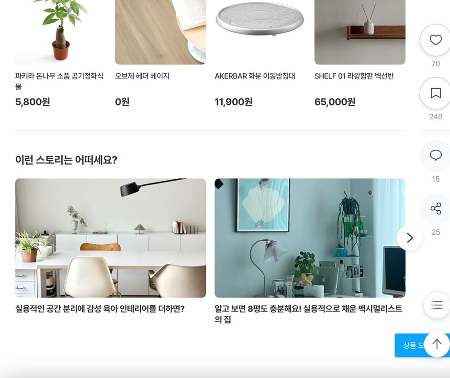
Task: Open the AKERBAR 화분 이동받침대 product title
Action: point(255,76)
